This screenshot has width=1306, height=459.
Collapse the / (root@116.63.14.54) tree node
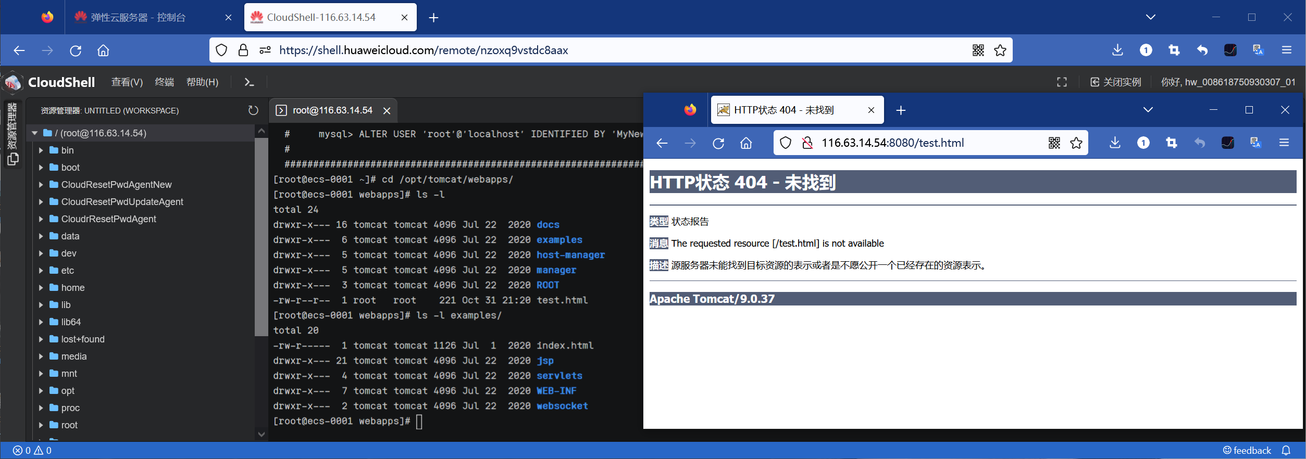tap(35, 133)
